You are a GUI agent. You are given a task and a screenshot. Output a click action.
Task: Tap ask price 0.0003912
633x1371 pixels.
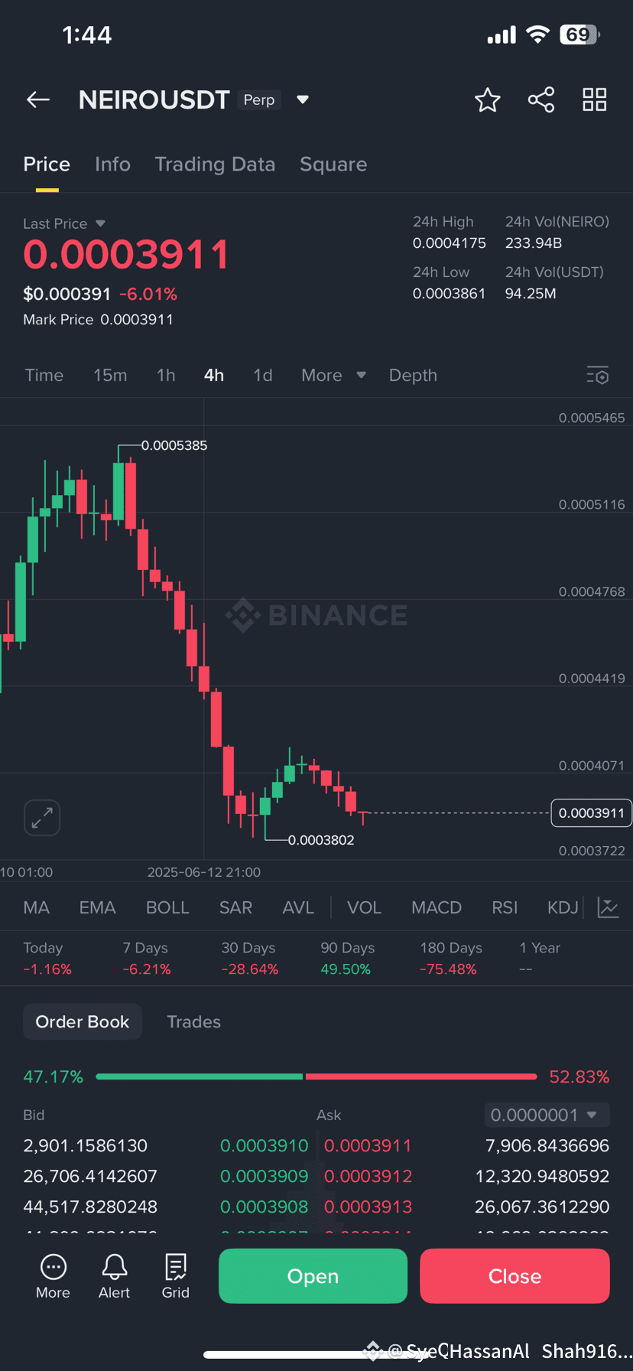click(368, 1176)
